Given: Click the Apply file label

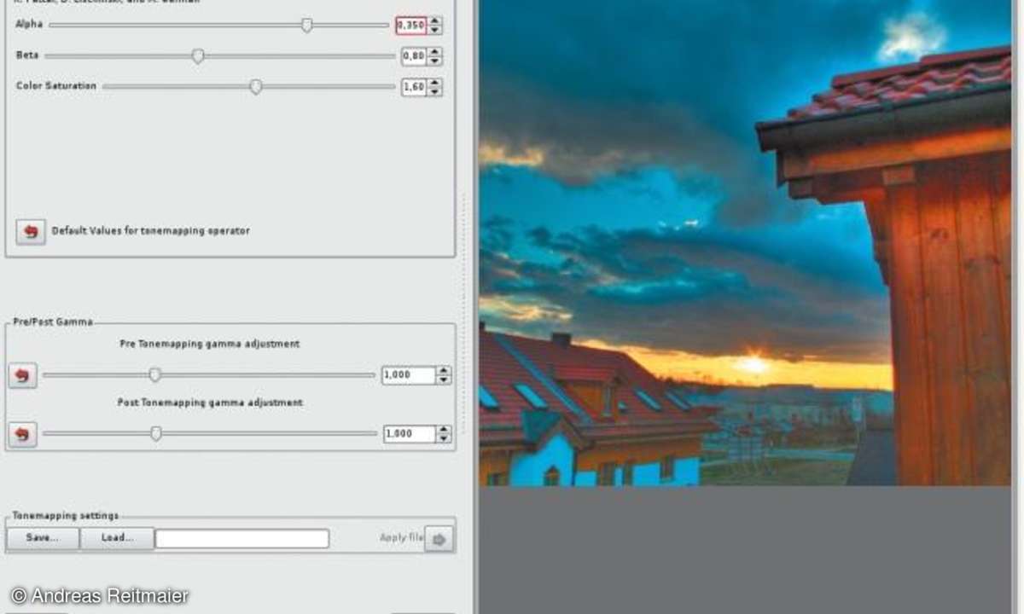Looking at the screenshot, I should 401,538.
